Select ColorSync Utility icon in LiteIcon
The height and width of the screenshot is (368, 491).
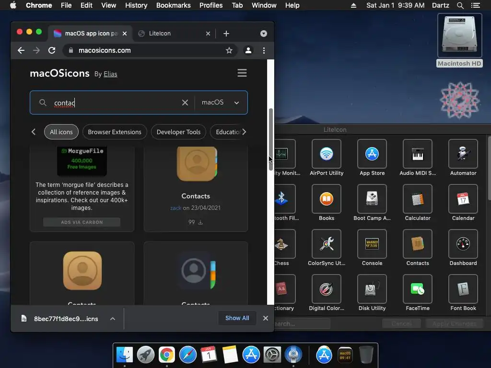coord(326,244)
